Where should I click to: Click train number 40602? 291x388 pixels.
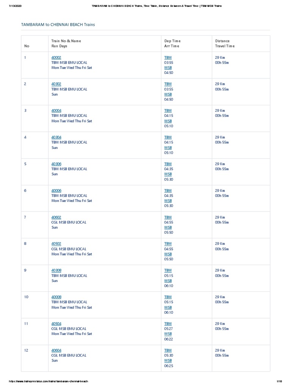(56, 217)
